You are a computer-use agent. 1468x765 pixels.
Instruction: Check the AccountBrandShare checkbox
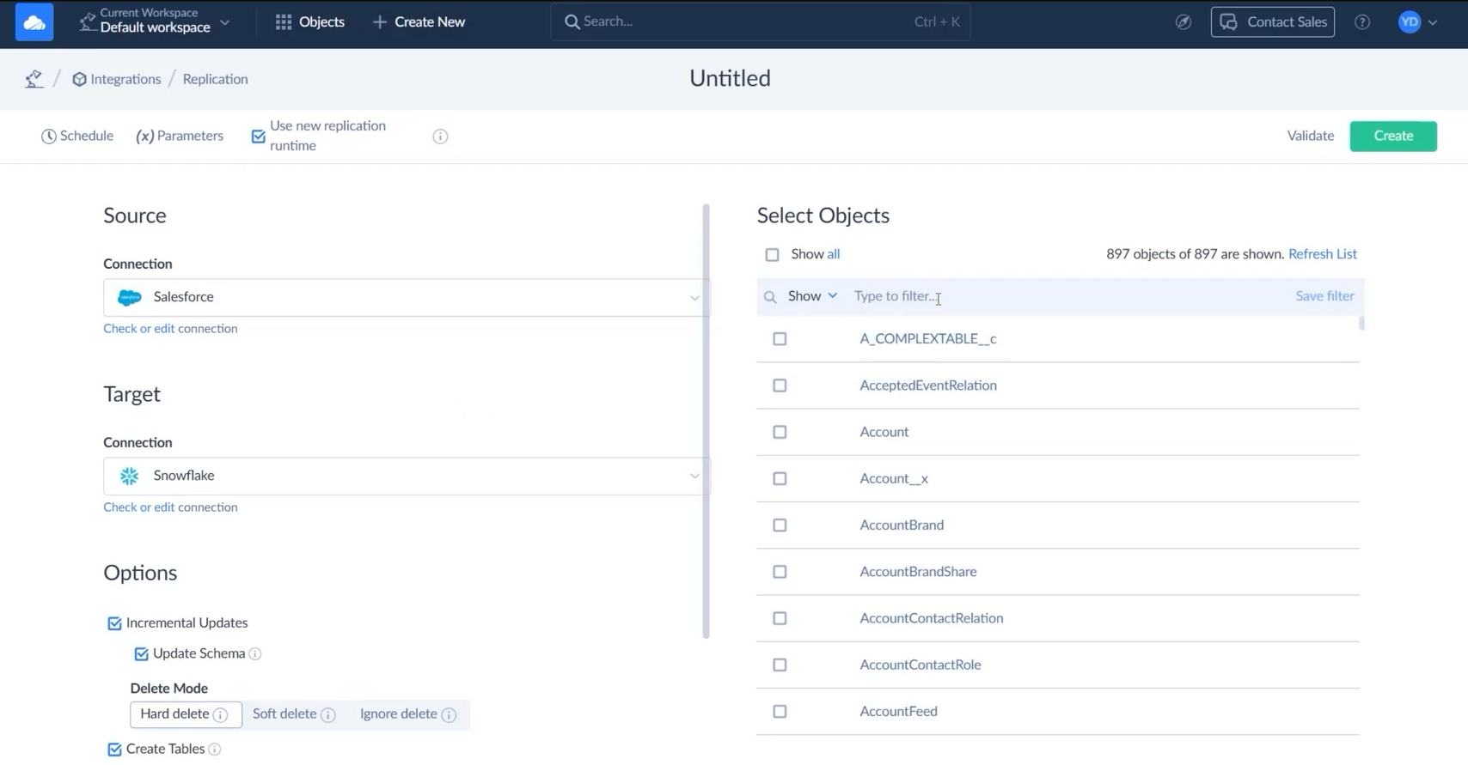coord(780,572)
